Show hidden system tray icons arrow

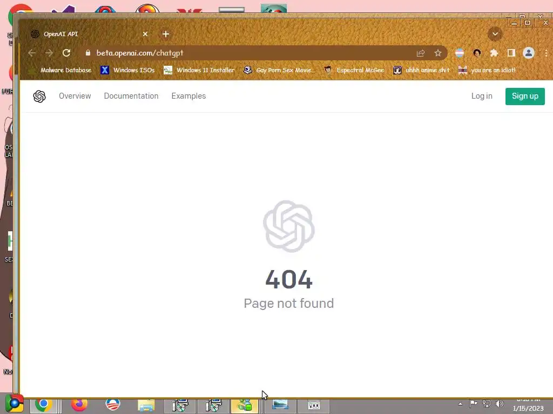pyautogui.click(x=460, y=404)
